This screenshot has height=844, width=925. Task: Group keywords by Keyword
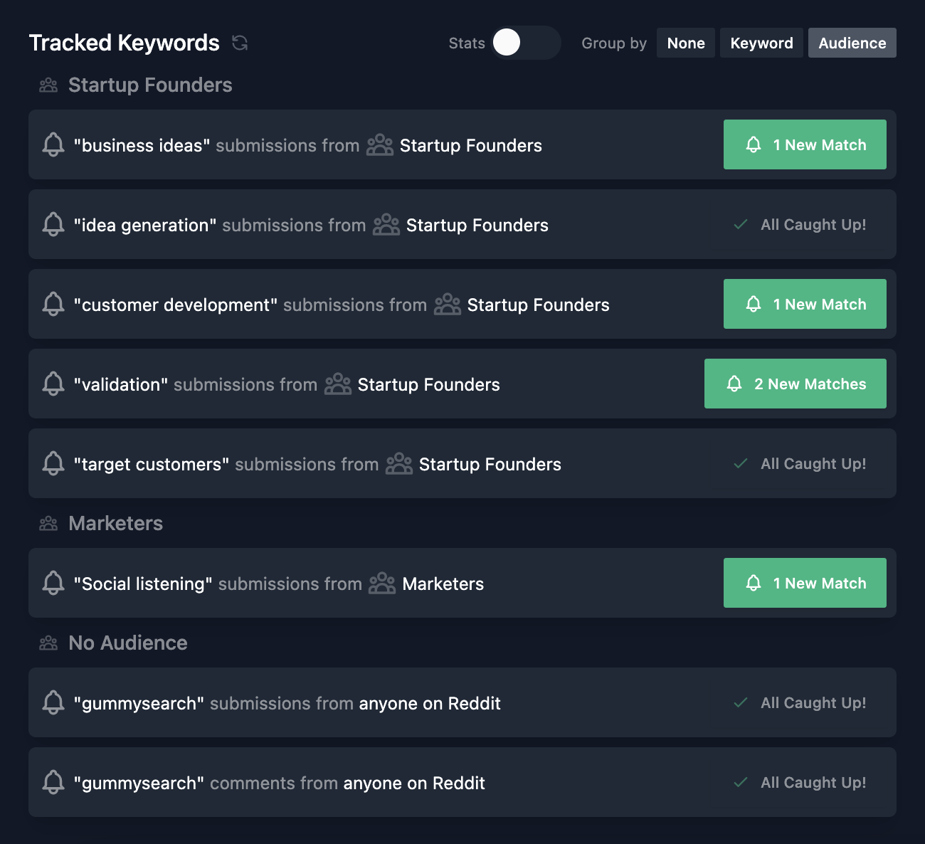point(761,43)
